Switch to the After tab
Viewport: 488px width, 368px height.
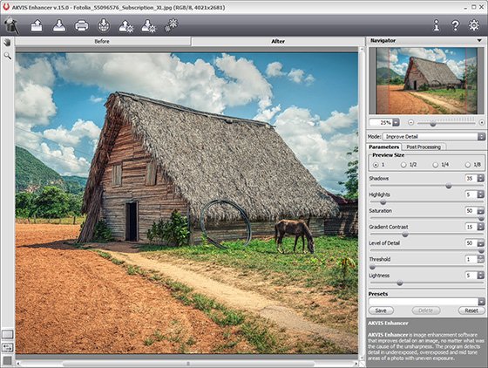(x=278, y=41)
